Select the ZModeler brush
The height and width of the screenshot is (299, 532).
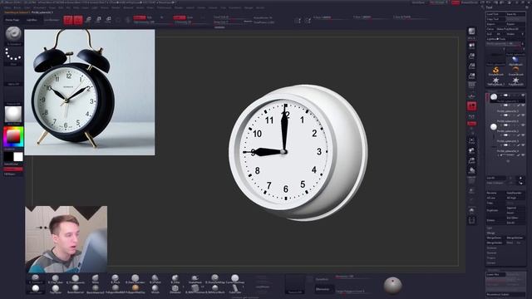175,289
